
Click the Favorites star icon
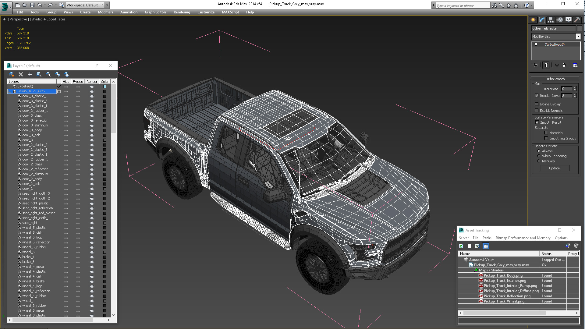click(x=516, y=5)
